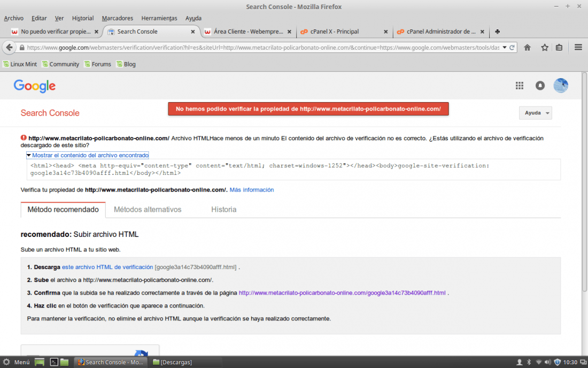Close the cPanel Administrador tab
The width and height of the screenshot is (588, 368).
pyautogui.click(x=482, y=32)
